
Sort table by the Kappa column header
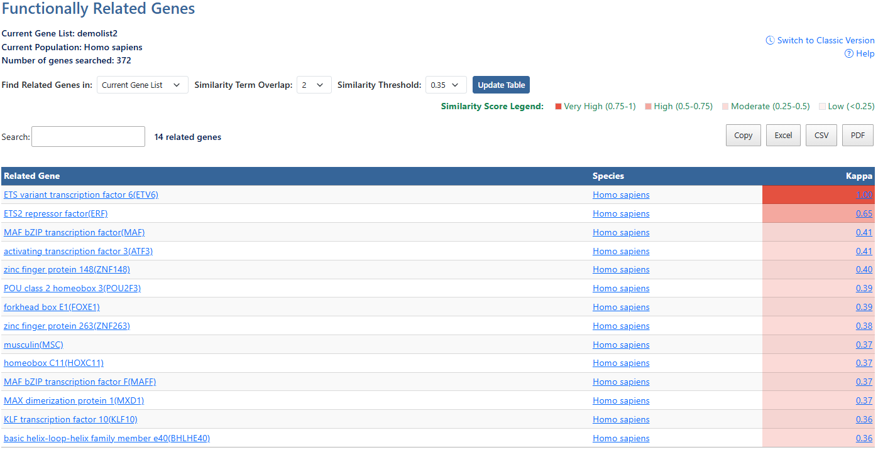tap(859, 176)
